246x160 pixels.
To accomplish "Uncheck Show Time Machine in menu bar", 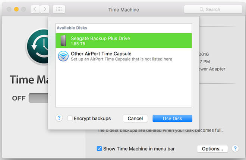I will 99,148.
